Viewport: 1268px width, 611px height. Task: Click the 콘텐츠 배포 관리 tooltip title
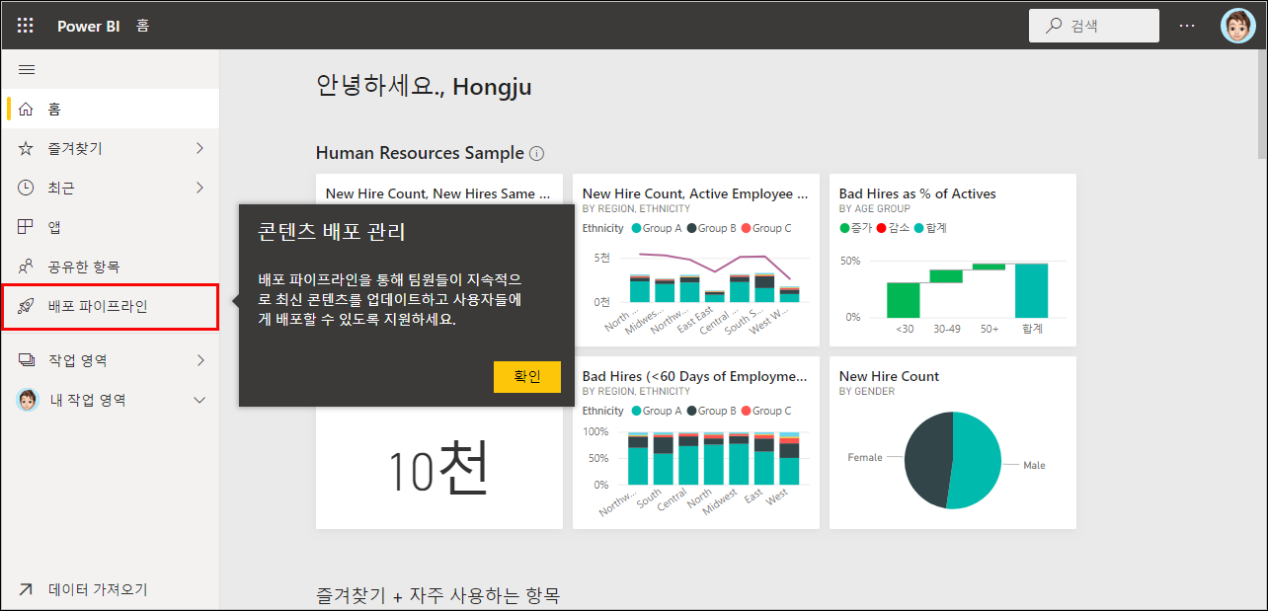[x=332, y=233]
